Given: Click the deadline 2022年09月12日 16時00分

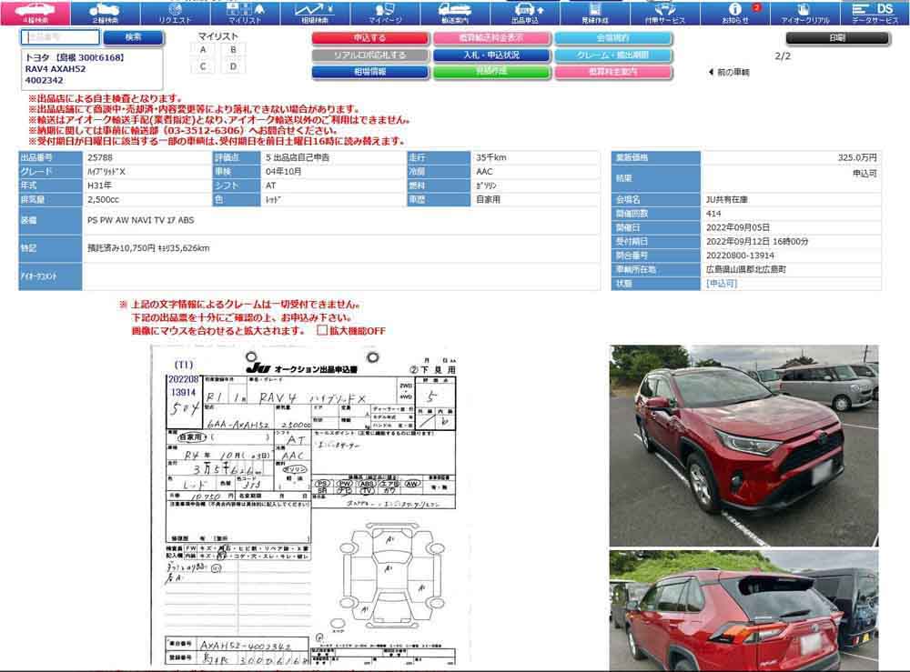Looking at the screenshot, I should pyautogui.click(x=757, y=241).
